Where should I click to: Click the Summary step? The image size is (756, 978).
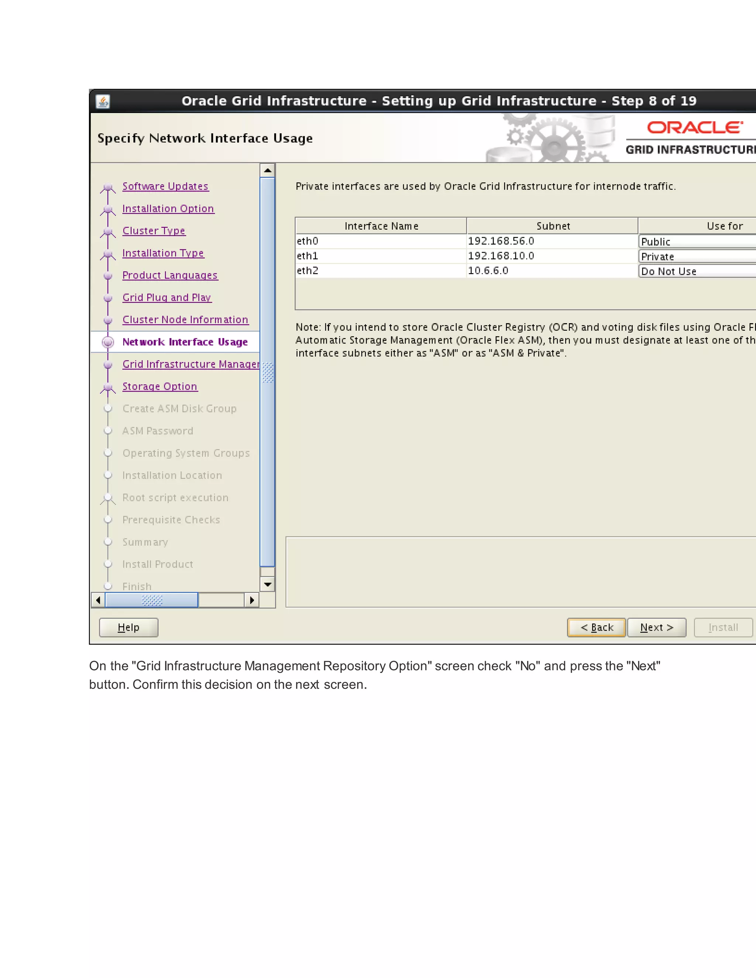click(145, 542)
